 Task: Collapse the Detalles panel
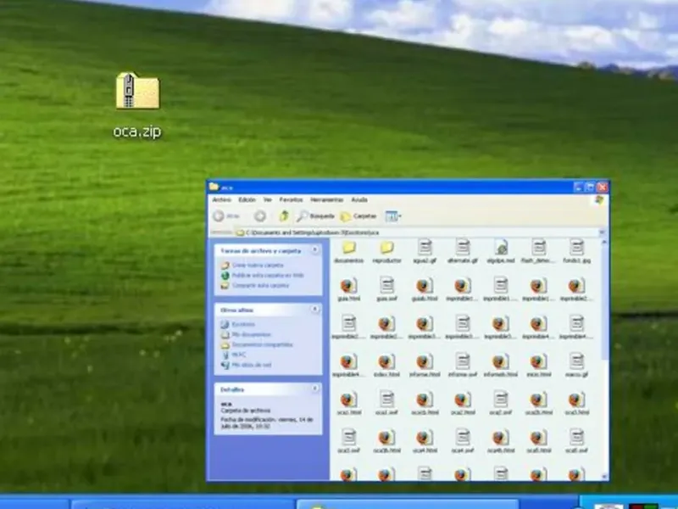(314, 389)
